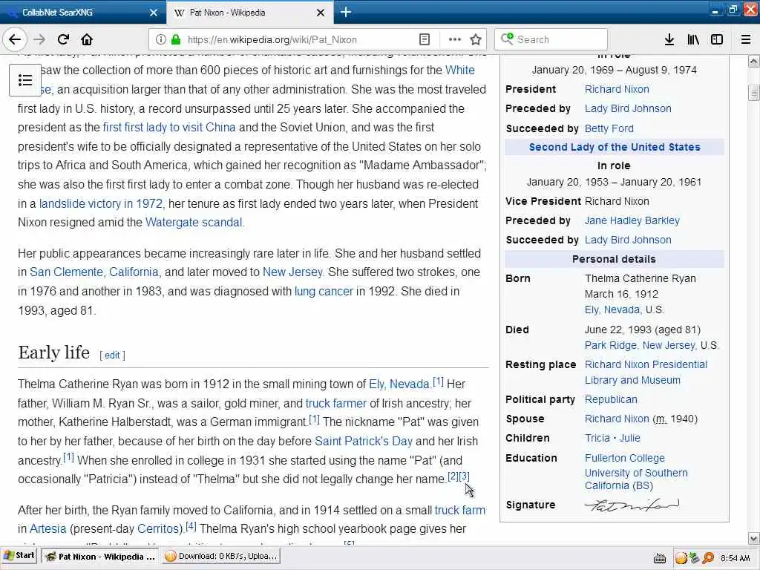This screenshot has width=760, height=570.
Task: Follow the truck farm link
Action: (x=460, y=511)
